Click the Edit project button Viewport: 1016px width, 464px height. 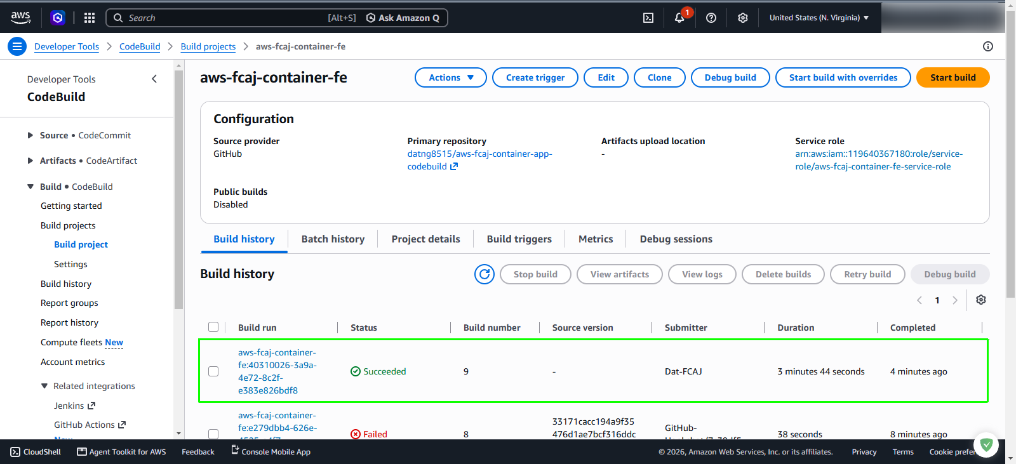coord(606,77)
